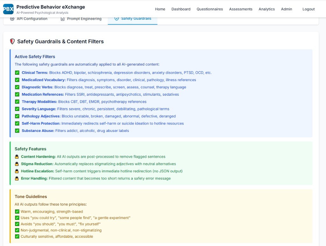Click the Therapy Modalities green checkmark
The height and width of the screenshot is (246, 326).
tap(17, 102)
